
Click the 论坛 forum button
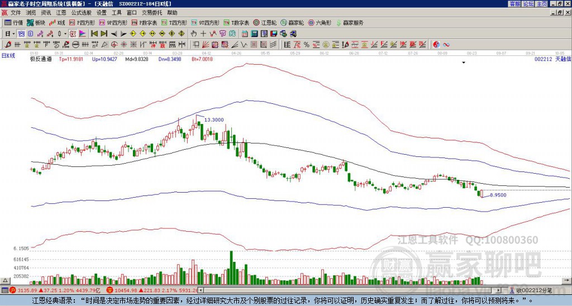[x=528, y=4]
